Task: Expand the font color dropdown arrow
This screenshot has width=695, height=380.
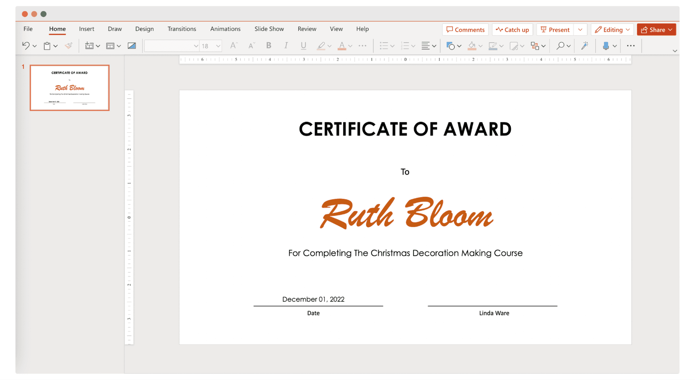Action: click(350, 46)
